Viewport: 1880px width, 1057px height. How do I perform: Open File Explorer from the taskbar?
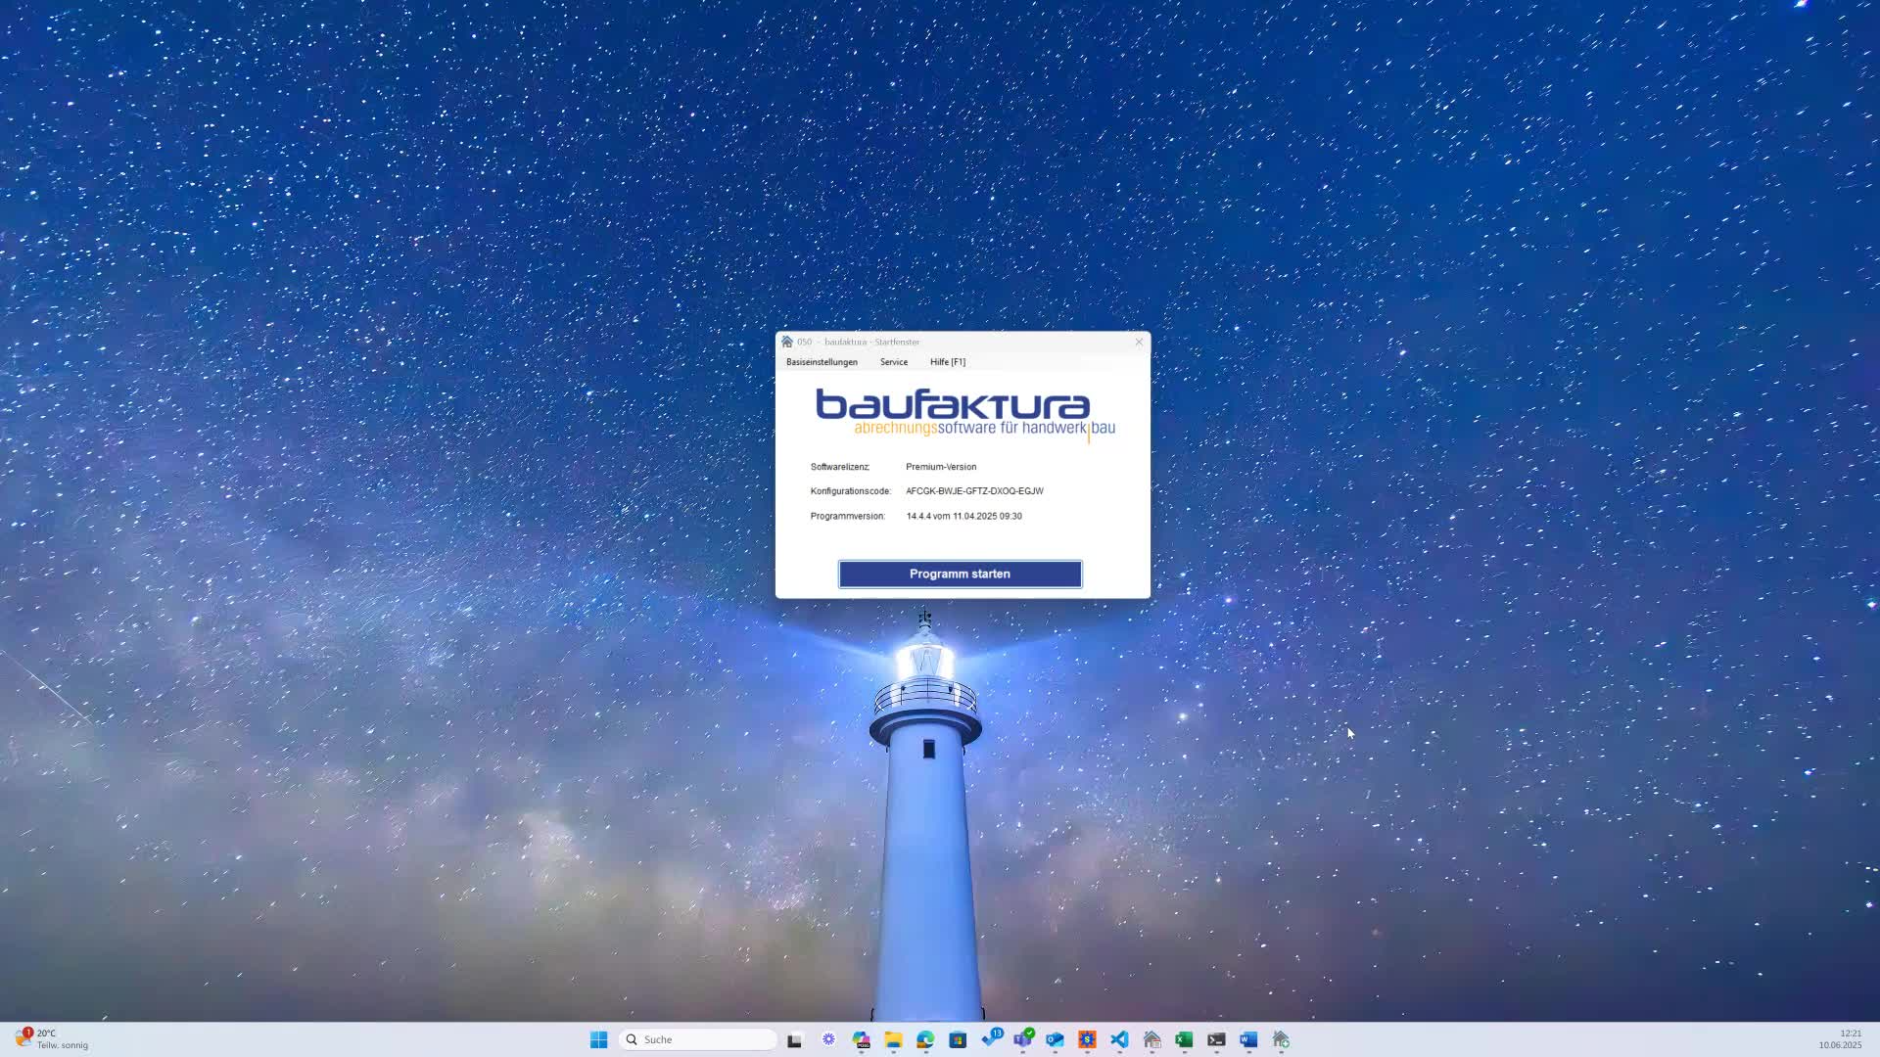click(x=893, y=1039)
